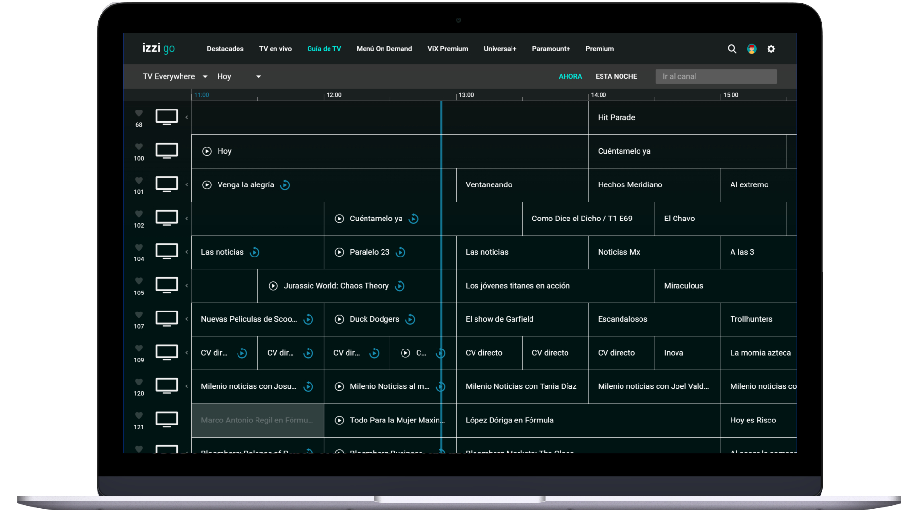Favorite channel 104 with the heart

pyautogui.click(x=139, y=247)
